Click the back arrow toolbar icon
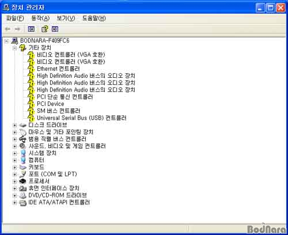Image resolution: width=288 pixels, height=235 pixels. pyautogui.click(x=8, y=29)
